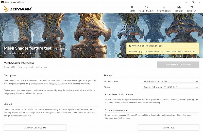Open the Display monitor dropdown

point(171,87)
